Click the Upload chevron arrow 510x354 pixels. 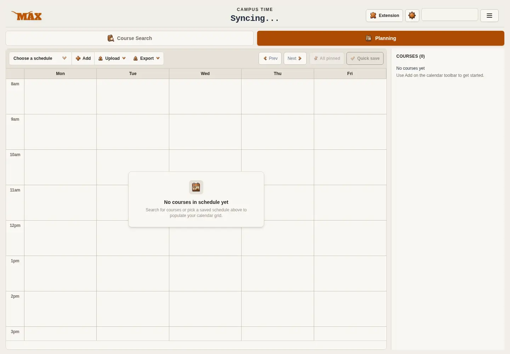click(124, 58)
